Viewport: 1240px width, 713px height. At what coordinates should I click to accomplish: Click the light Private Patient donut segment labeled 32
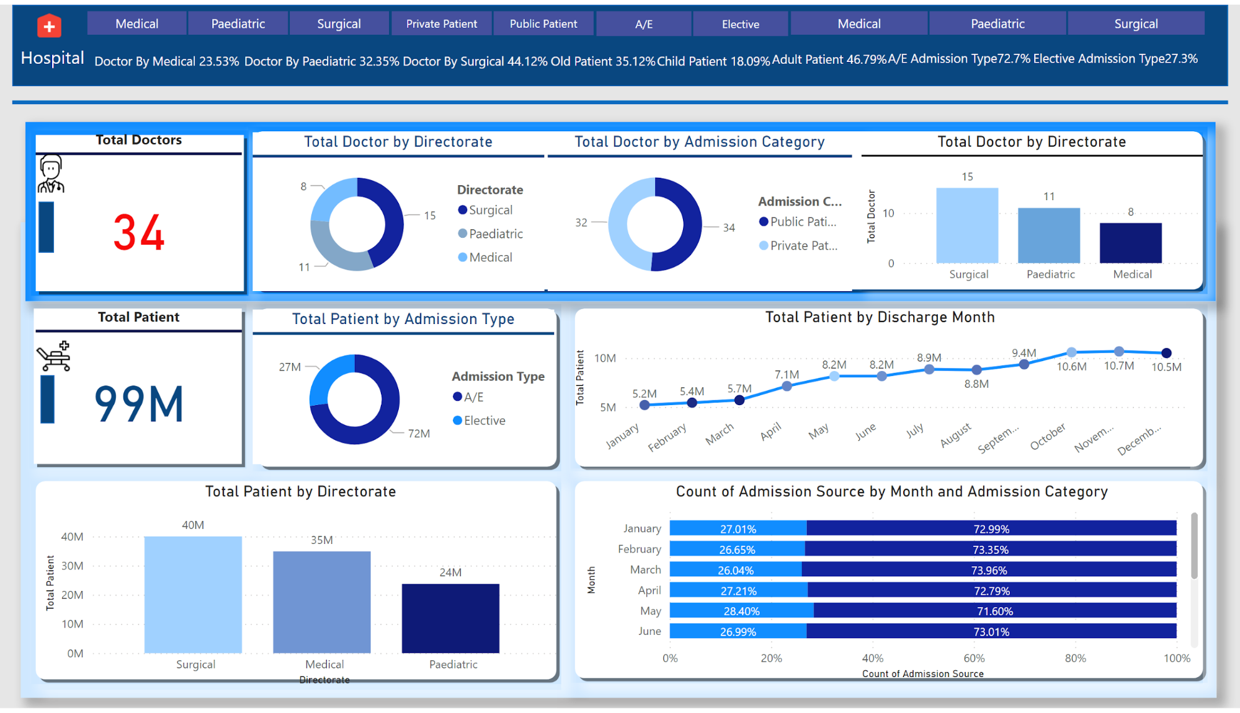tap(618, 224)
